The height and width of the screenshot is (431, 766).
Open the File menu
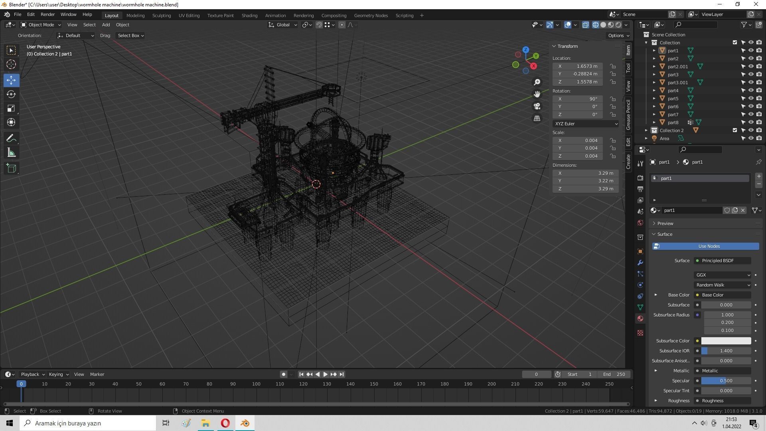[x=18, y=14]
